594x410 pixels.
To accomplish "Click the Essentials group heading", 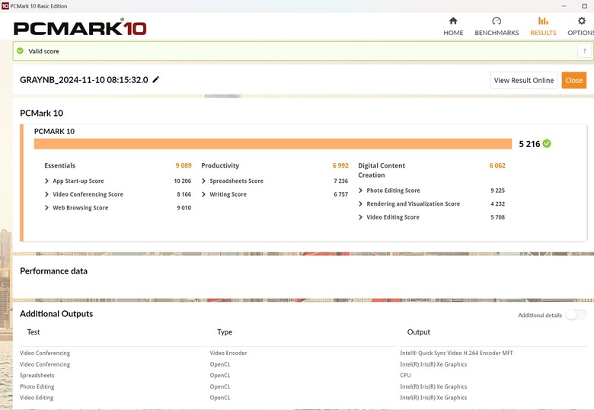I will (59, 165).
